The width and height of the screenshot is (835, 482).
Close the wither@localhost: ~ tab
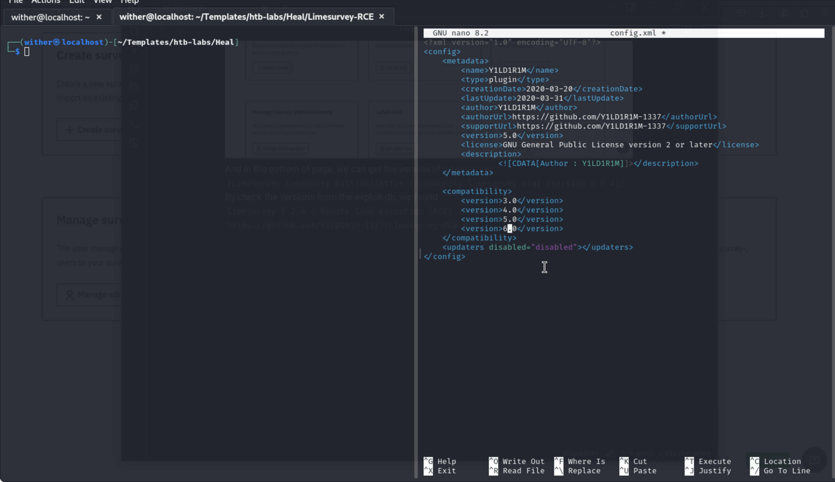point(99,17)
